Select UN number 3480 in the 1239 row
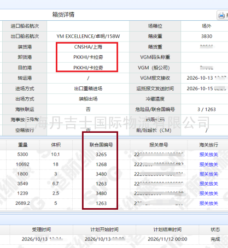This screenshot has width=228, height=248. tap(101, 193)
